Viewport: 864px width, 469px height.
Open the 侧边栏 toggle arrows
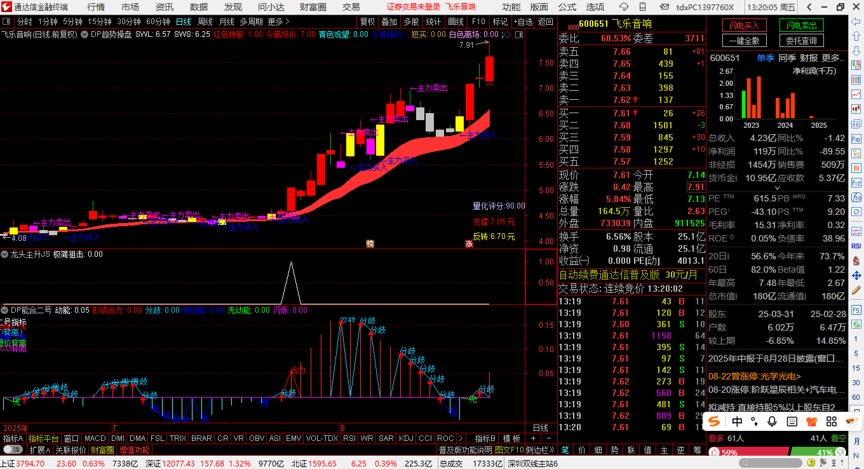(540, 450)
